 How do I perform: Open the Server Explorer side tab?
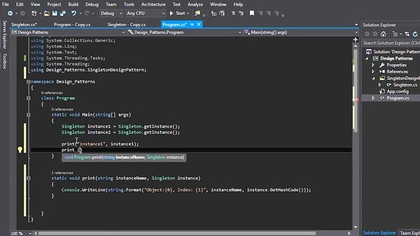5,35
